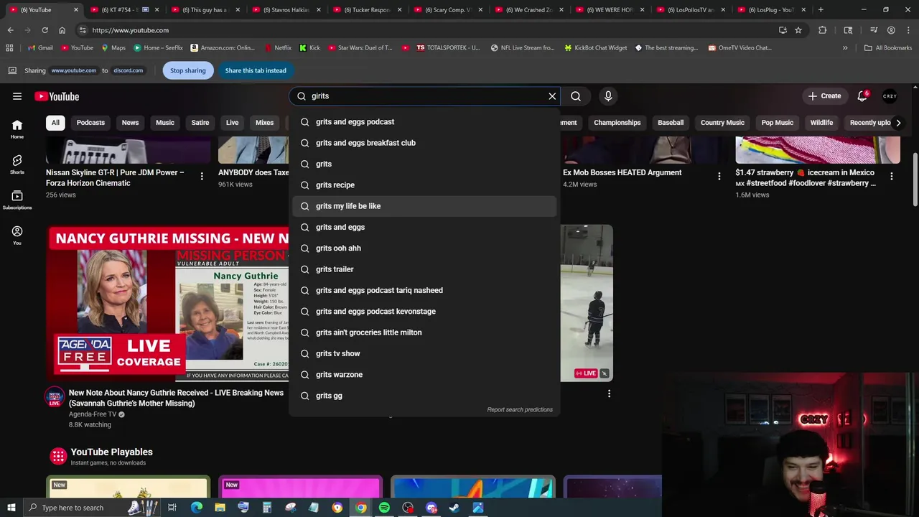
Task: Open You in the left sidebar
Action: click(17, 235)
